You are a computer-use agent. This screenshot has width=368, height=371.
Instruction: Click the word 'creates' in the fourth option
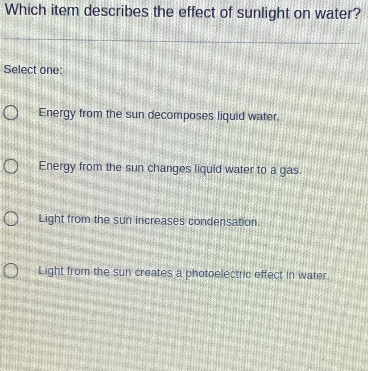coord(153,273)
